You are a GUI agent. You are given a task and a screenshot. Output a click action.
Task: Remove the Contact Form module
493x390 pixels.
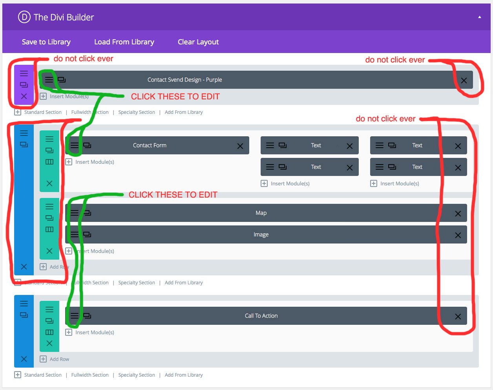240,146
